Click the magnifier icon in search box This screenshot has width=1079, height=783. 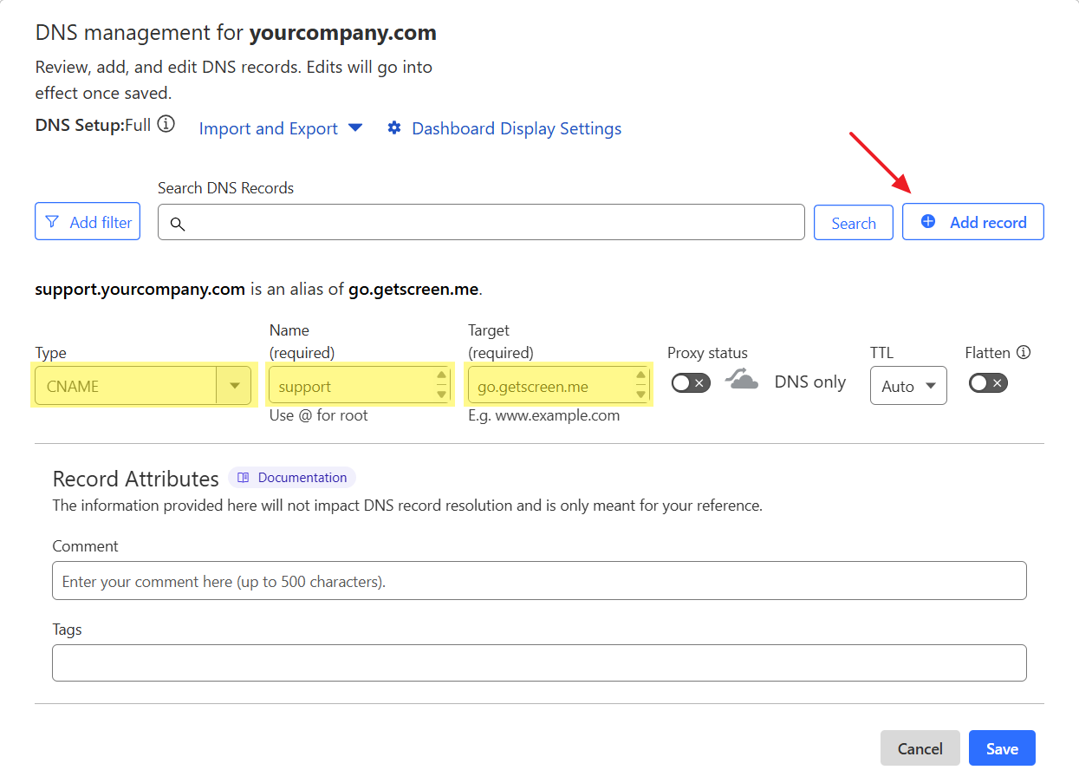click(x=178, y=224)
